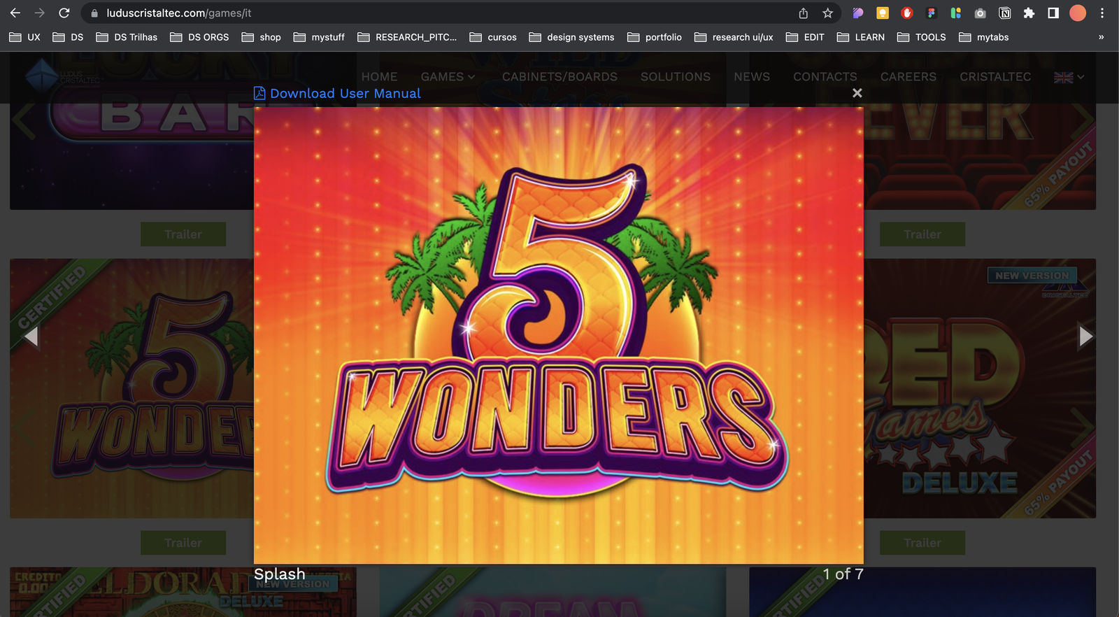The height and width of the screenshot is (617, 1119).
Task: Open the language flag selector
Action: point(1069,78)
